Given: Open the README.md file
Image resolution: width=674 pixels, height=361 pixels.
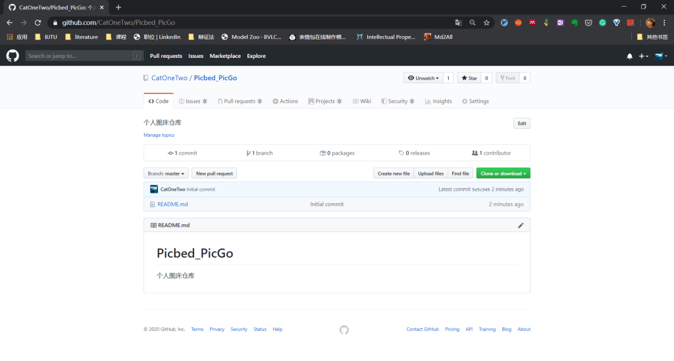Looking at the screenshot, I should pos(172,205).
